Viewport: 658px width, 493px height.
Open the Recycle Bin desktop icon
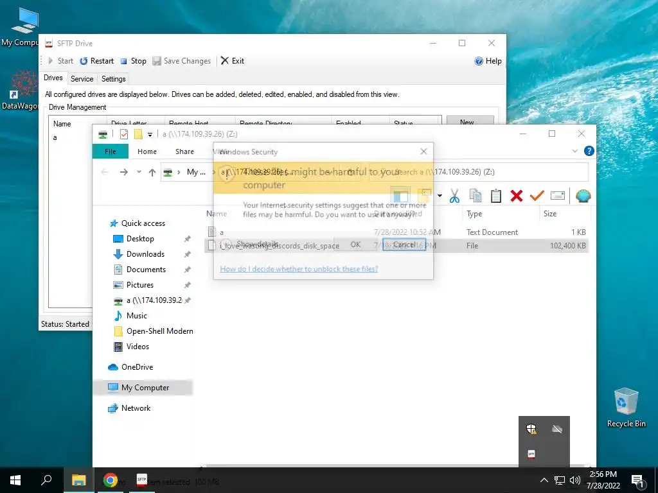(626, 408)
